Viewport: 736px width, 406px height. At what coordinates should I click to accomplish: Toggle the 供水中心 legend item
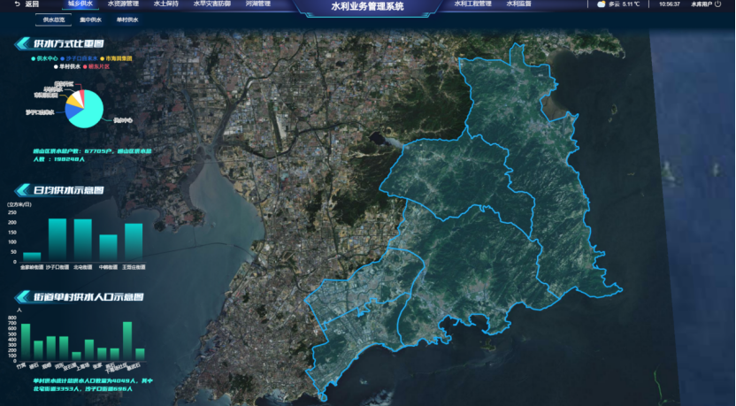44,58
